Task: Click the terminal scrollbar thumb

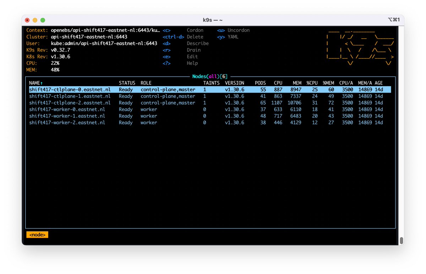Action: (x=402, y=241)
